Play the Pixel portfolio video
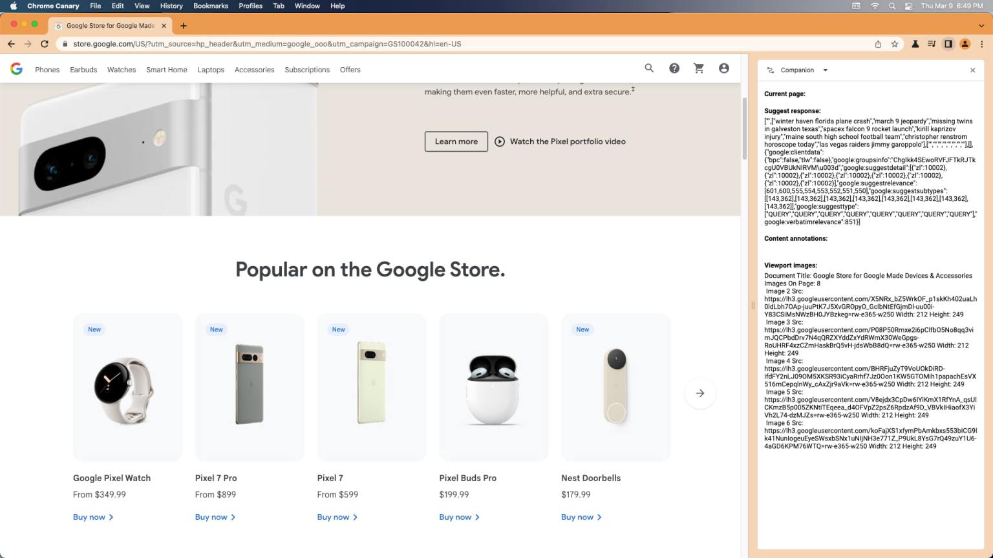The width and height of the screenshot is (993, 558). pyautogui.click(x=560, y=141)
